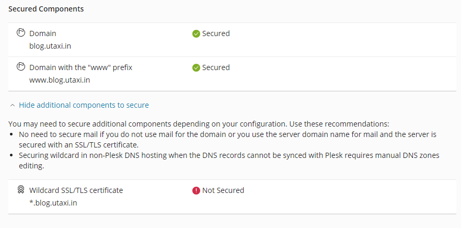Collapse additional components using the chevron arrow
This screenshot has width=461, height=228.
pyautogui.click(x=12, y=105)
